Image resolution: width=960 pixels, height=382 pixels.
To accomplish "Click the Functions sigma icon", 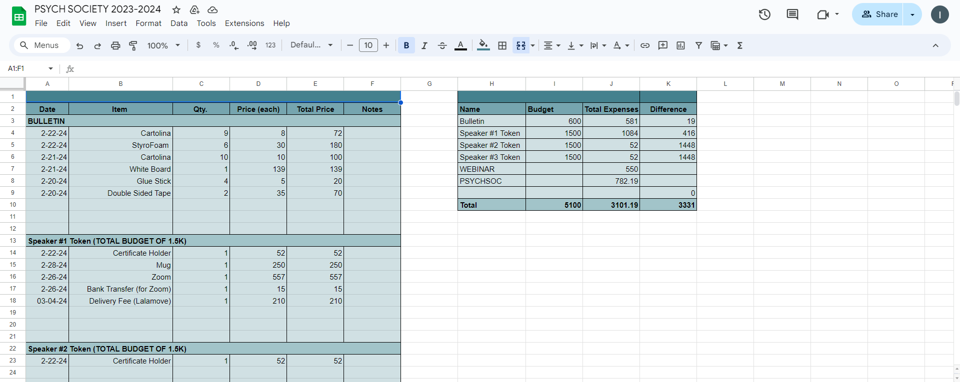I will (740, 45).
